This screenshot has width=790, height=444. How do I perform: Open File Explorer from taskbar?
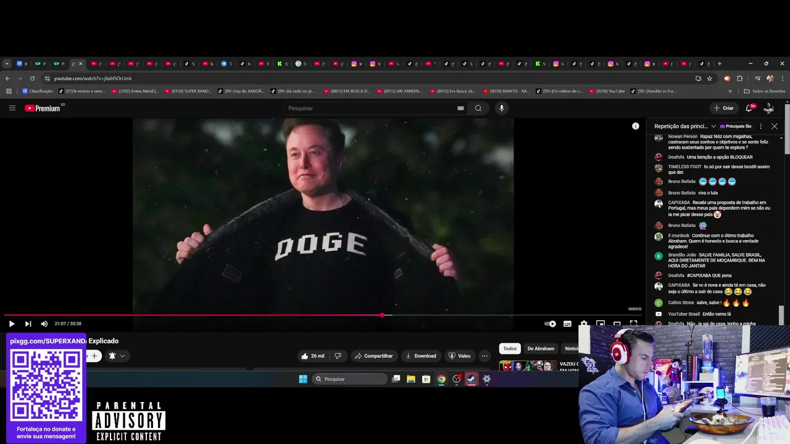click(x=411, y=379)
